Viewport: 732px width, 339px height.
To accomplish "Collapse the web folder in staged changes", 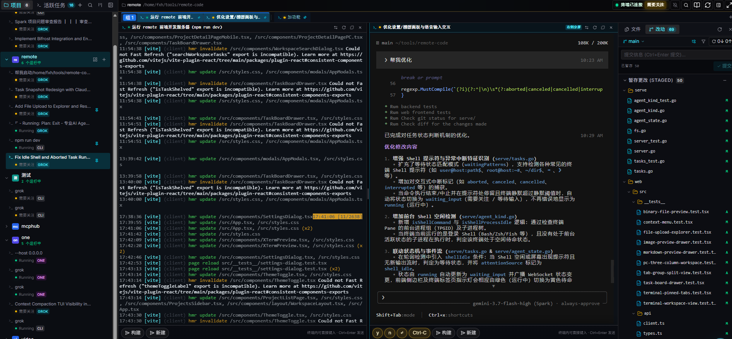I will [625, 182].
